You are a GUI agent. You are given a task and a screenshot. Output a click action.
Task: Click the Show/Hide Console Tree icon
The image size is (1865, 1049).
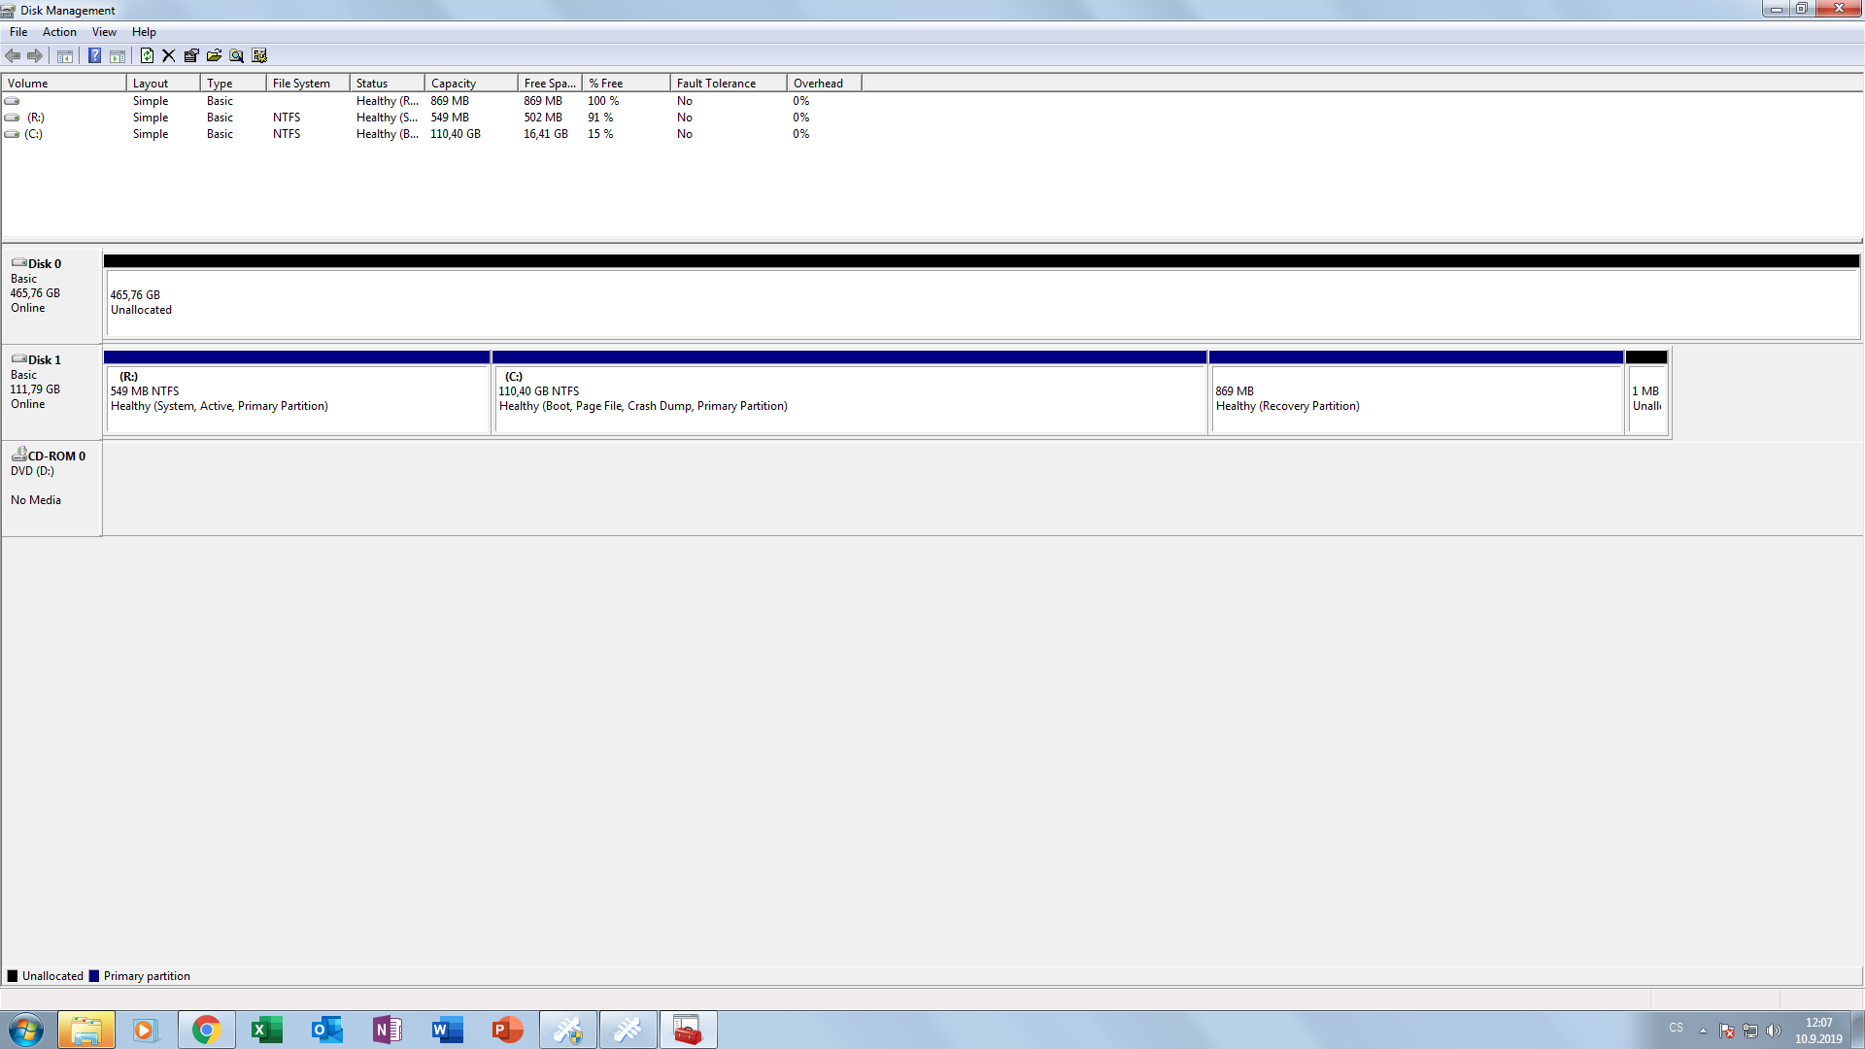(65, 55)
